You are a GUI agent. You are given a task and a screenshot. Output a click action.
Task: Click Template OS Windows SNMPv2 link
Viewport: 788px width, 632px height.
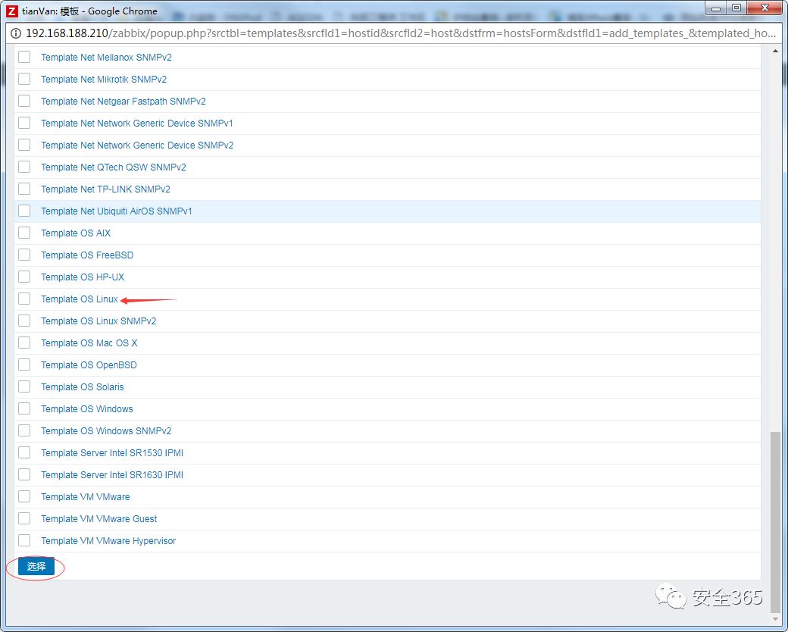tap(106, 431)
